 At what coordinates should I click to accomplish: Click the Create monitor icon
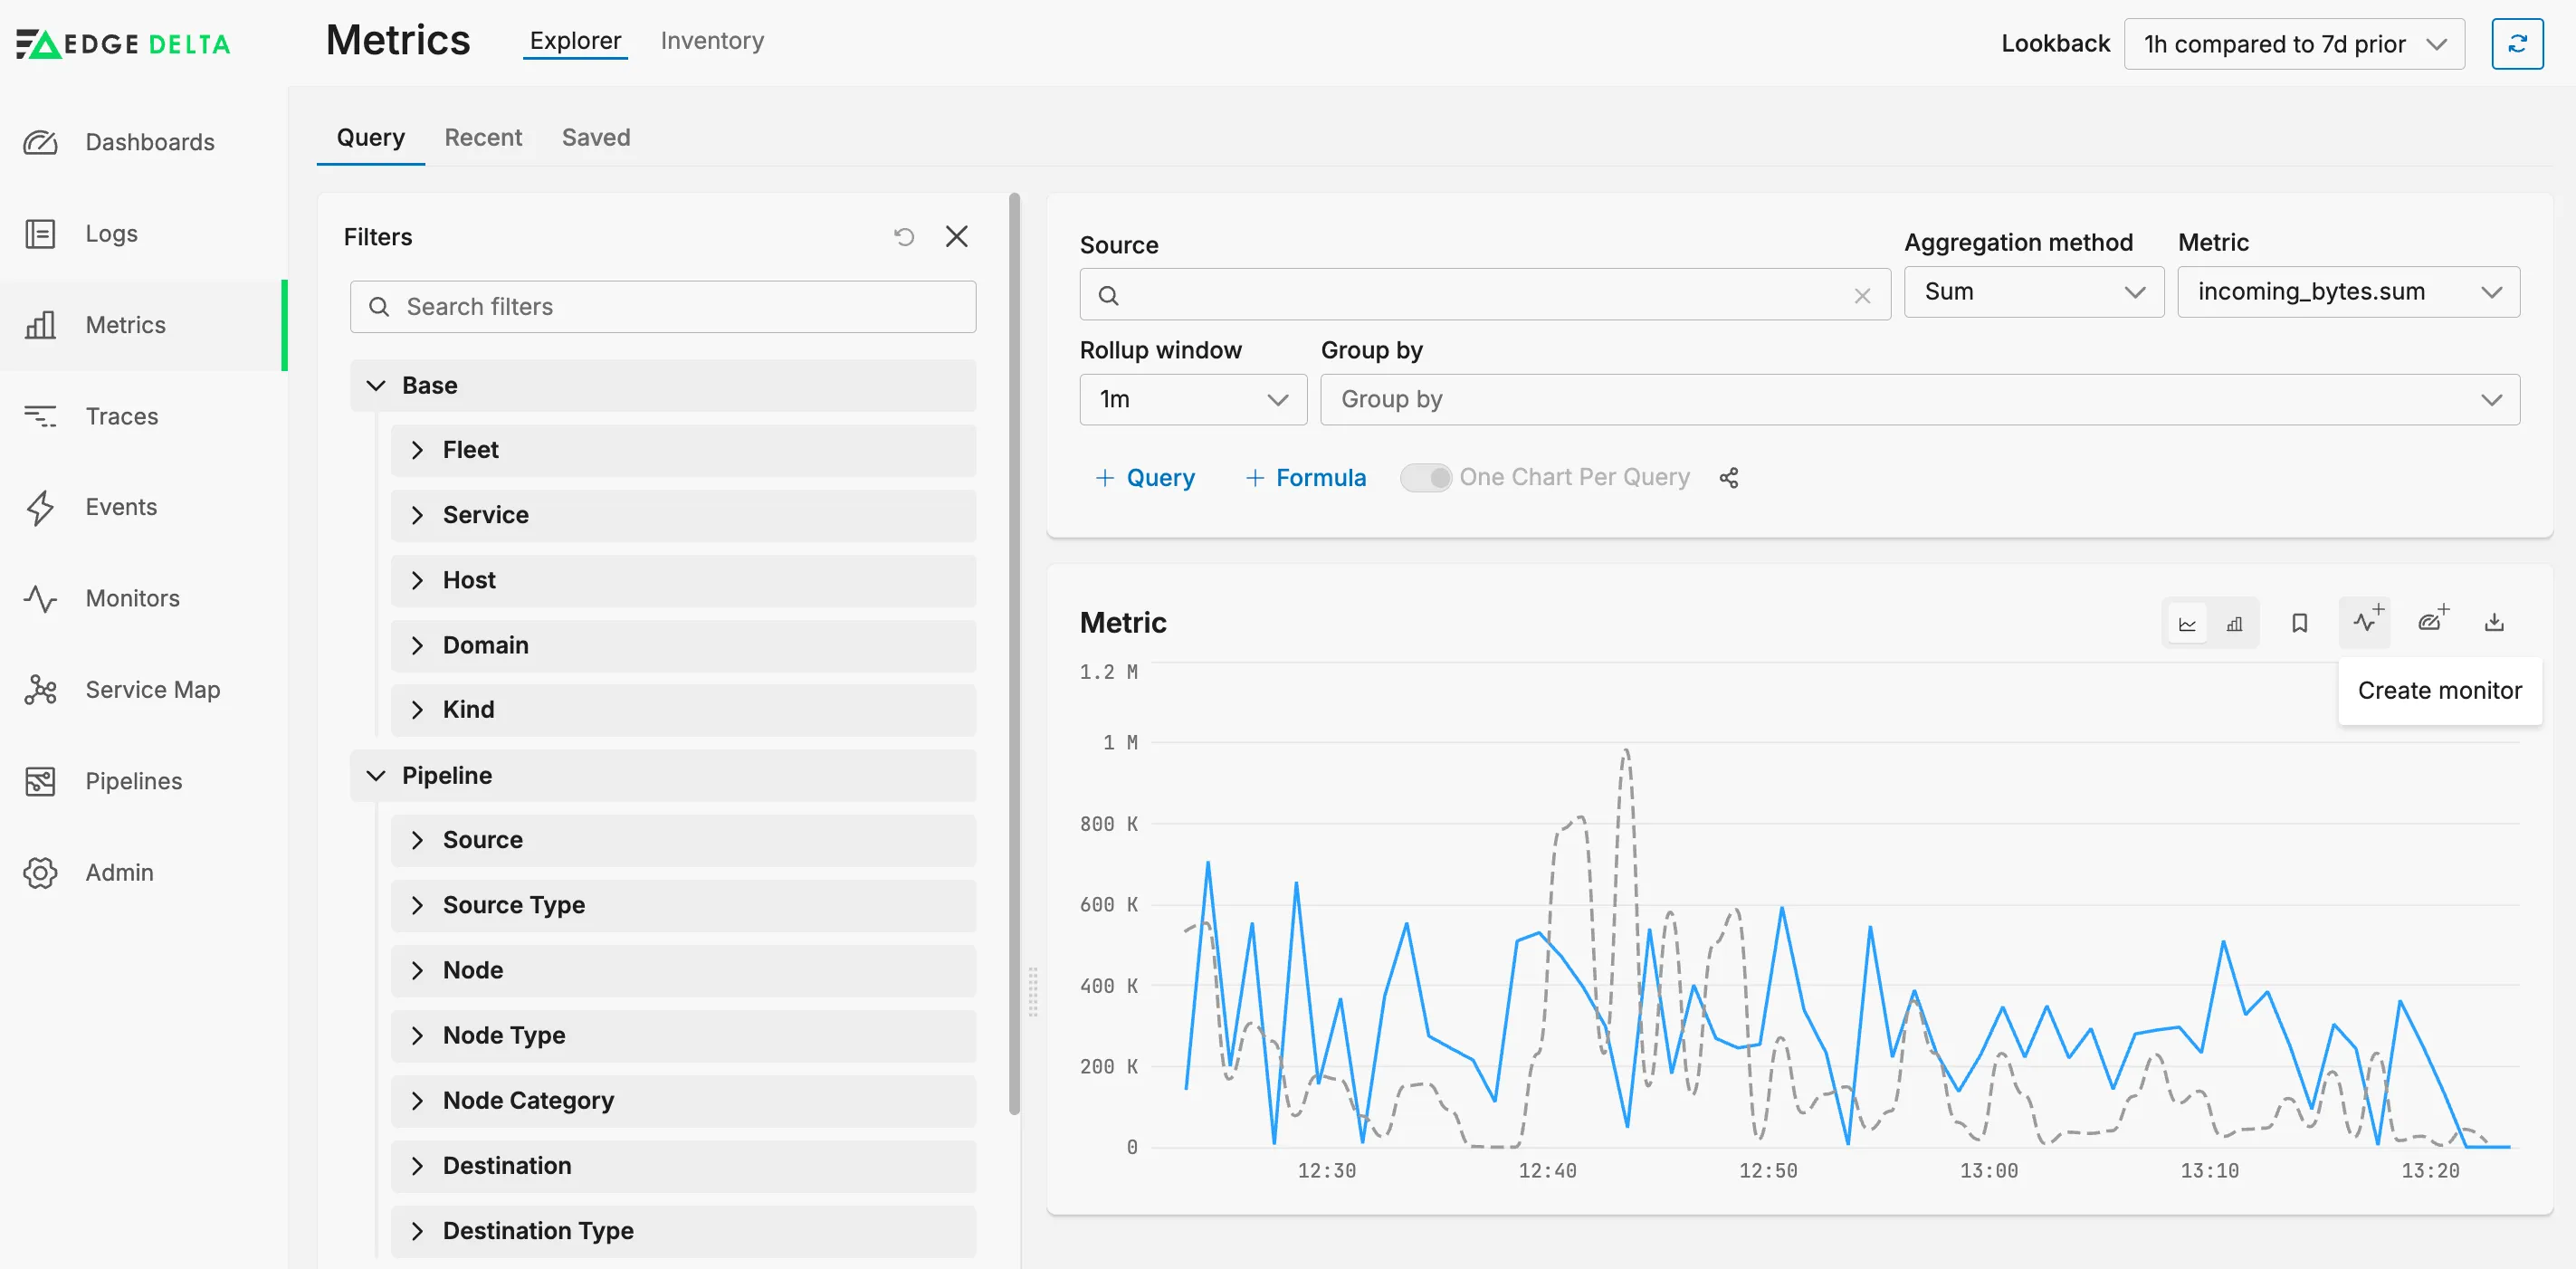click(2365, 622)
